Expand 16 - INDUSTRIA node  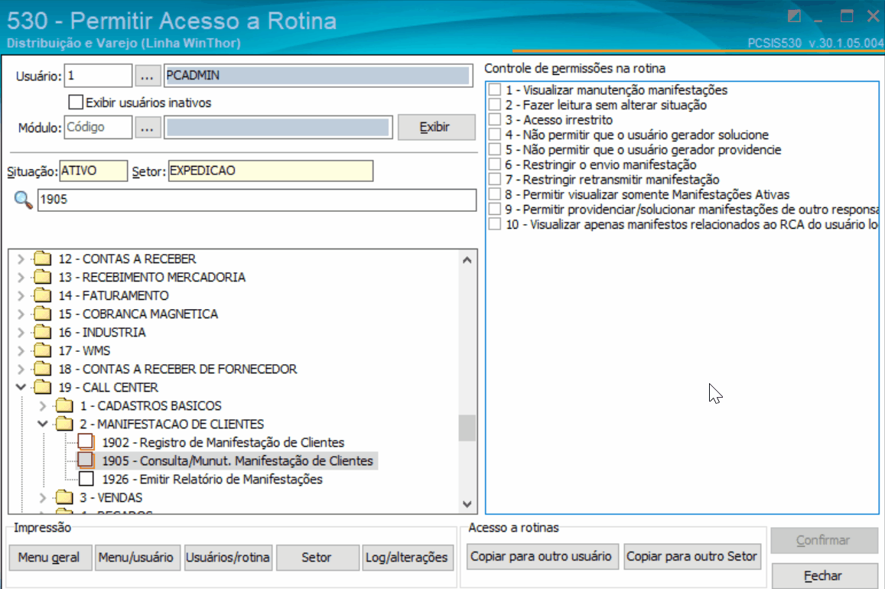point(21,332)
